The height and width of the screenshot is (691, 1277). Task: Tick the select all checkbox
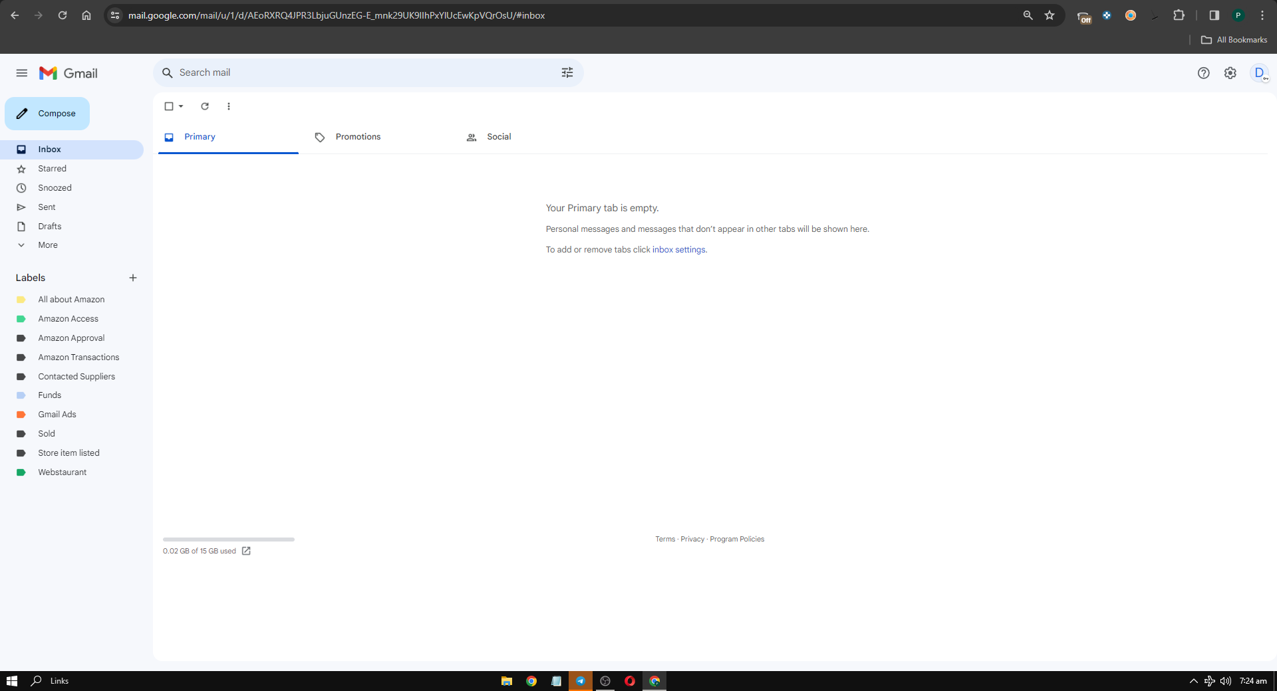169,106
